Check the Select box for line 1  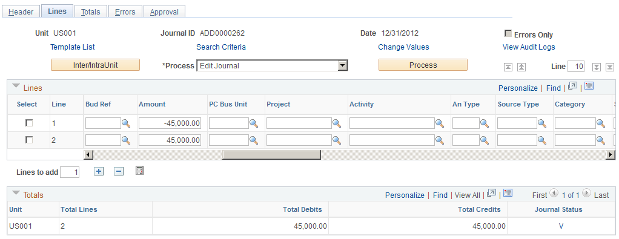point(29,123)
